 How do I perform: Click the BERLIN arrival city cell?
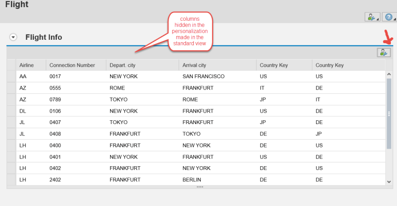click(x=192, y=180)
